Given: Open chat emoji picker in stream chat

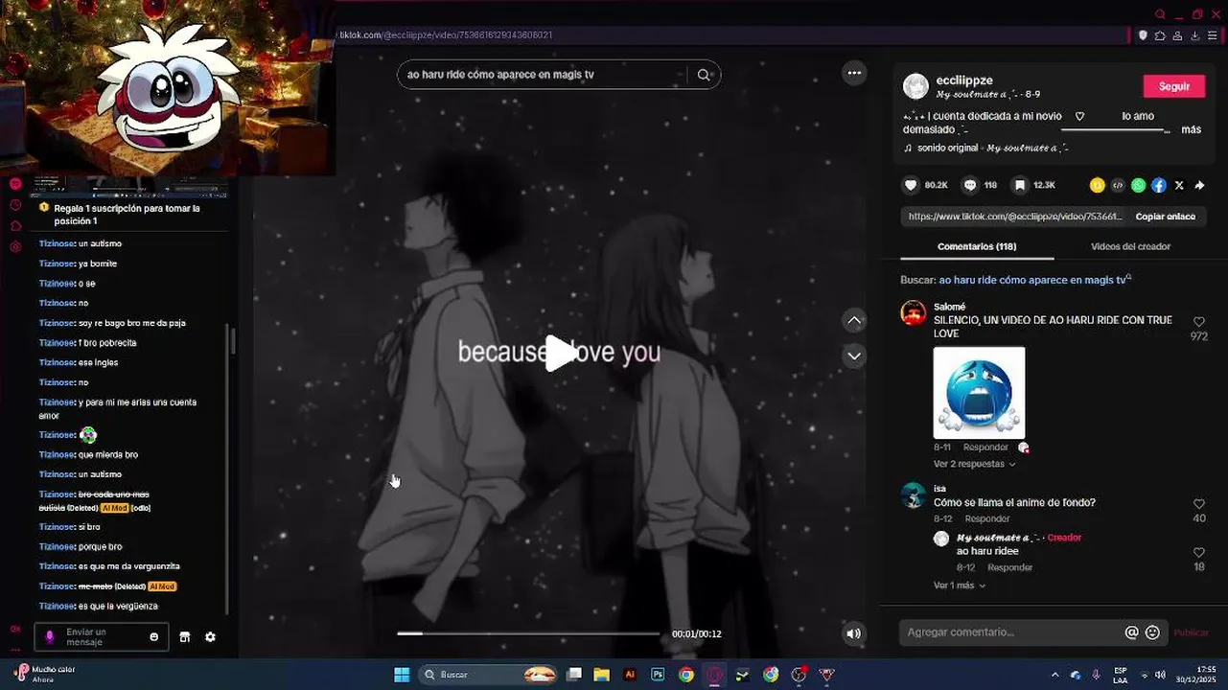Looking at the screenshot, I should click(153, 637).
